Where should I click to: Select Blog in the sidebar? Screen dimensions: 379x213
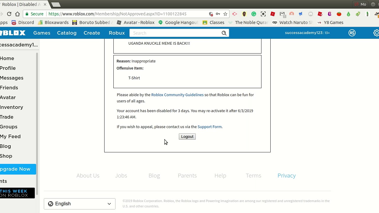(x=5, y=146)
